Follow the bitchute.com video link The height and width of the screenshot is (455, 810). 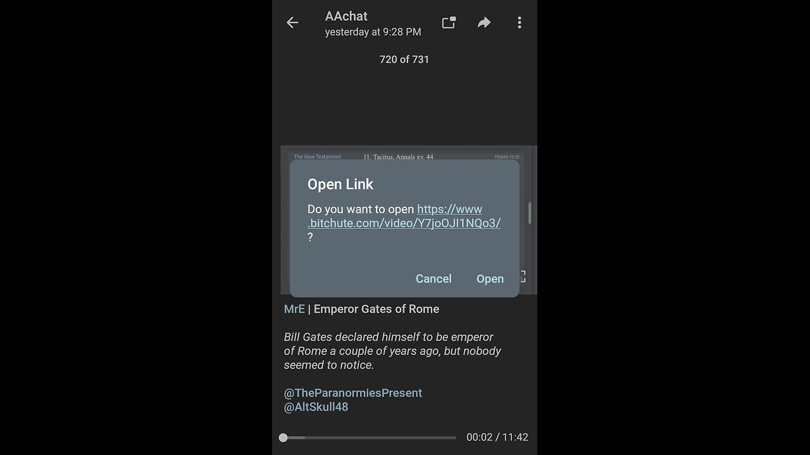(x=404, y=216)
